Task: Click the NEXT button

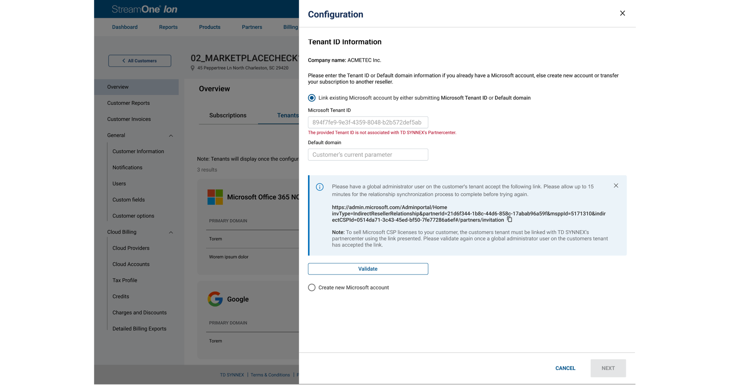Action: pyautogui.click(x=608, y=368)
